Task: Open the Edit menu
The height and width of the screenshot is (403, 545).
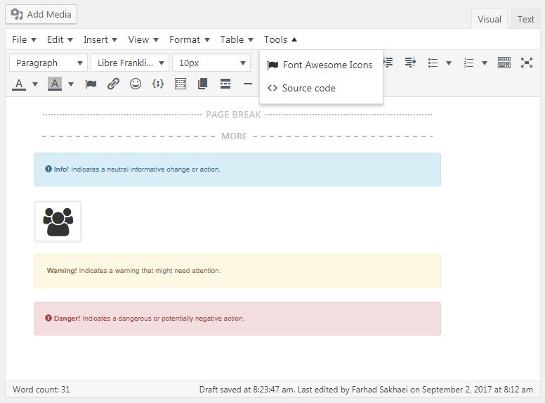Action: [x=60, y=39]
